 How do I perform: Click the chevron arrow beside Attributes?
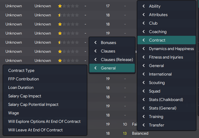144,15
